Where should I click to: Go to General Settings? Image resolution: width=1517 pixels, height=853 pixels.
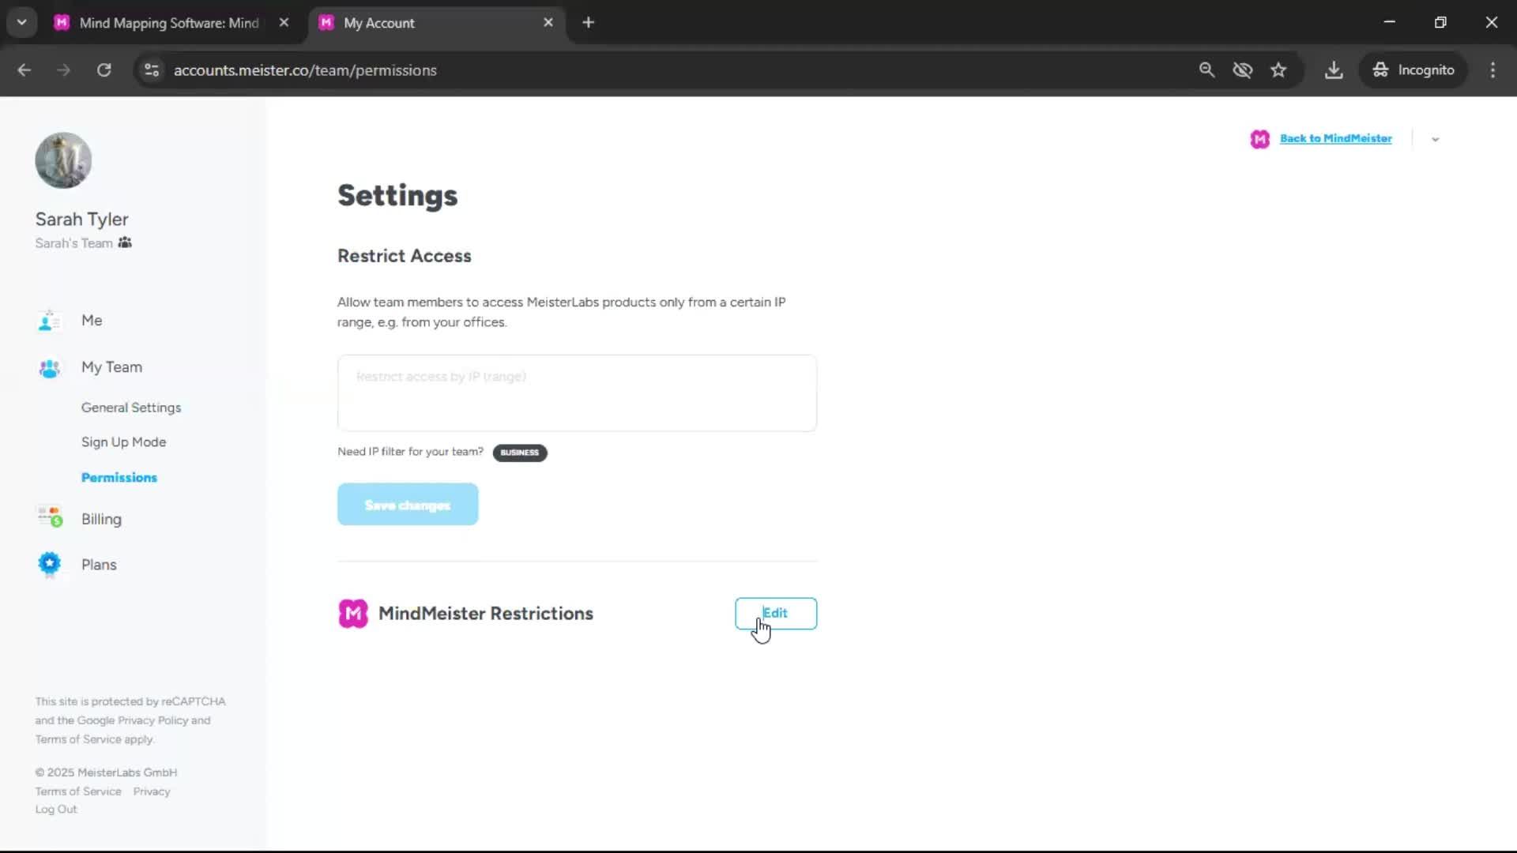pyautogui.click(x=131, y=408)
